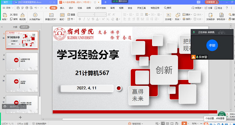Switch to slide sorter grid view
Screen dimensions: 235x125
coord(168,124)
